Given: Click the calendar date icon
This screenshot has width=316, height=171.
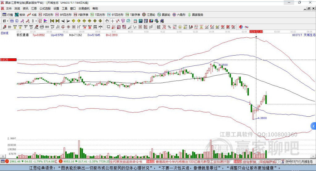Looking at the screenshot, I should click(135, 21).
